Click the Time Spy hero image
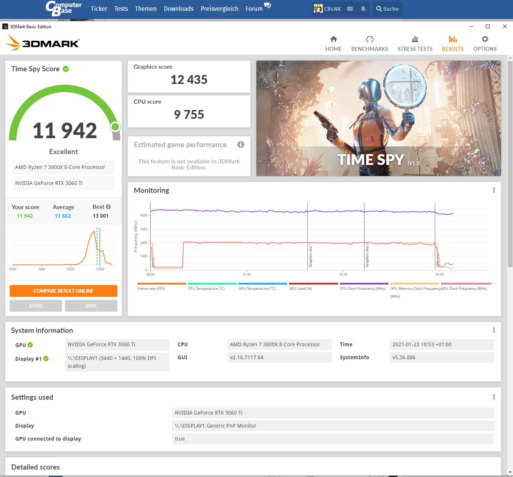This screenshot has height=477, width=513. [379, 118]
